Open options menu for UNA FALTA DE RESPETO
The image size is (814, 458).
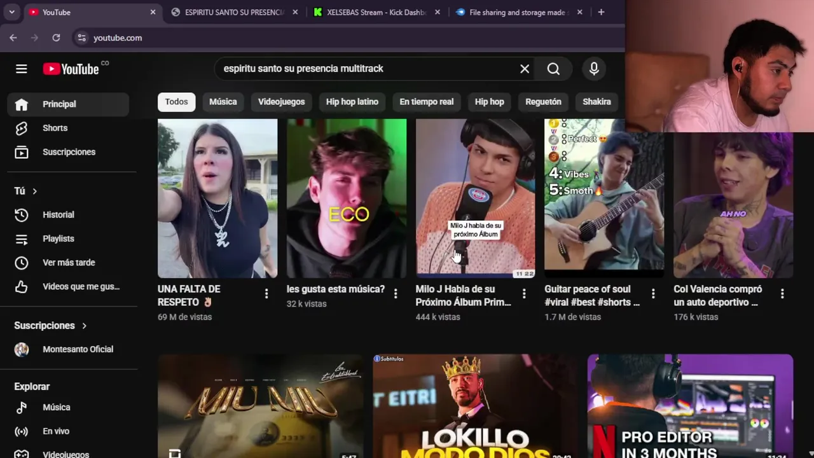[266, 293]
